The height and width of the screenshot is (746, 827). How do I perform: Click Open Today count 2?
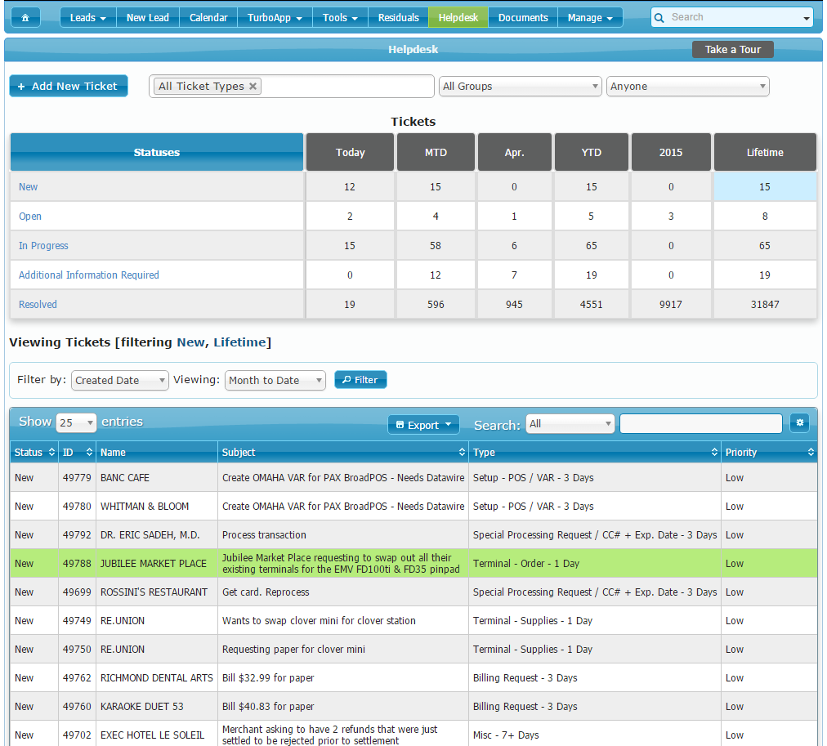point(351,217)
